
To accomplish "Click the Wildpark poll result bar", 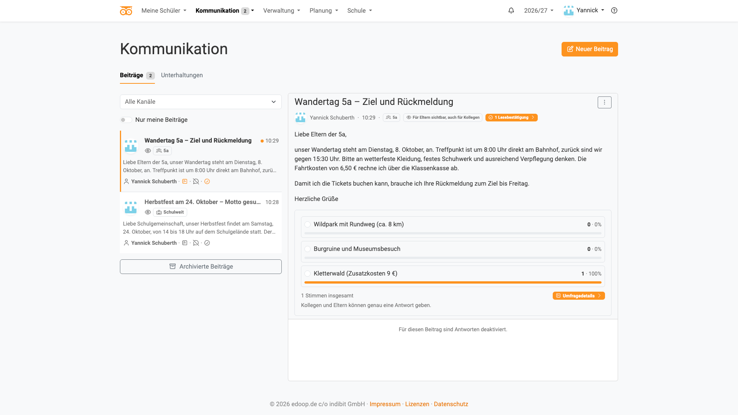I will coord(453,233).
